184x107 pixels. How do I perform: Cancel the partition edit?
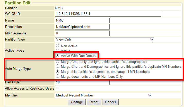tap(110, 102)
